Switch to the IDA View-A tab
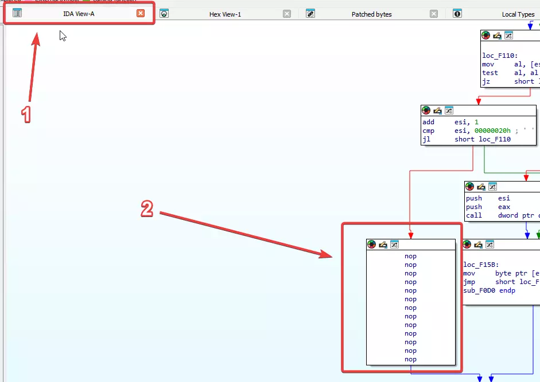This screenshot has width=540, height=382. pyautogui.click(x=79, y=14)
